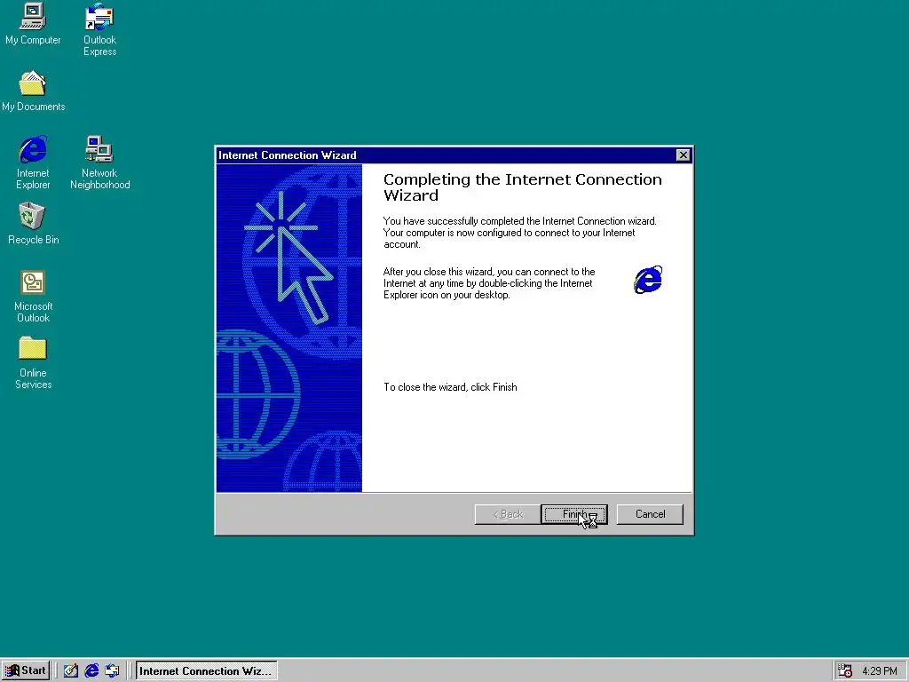Click the Completing the Internet Connection Wizard heading
The width and height of the screenshot is (909, 682).
pyautogui.click(x=522, y=187)
